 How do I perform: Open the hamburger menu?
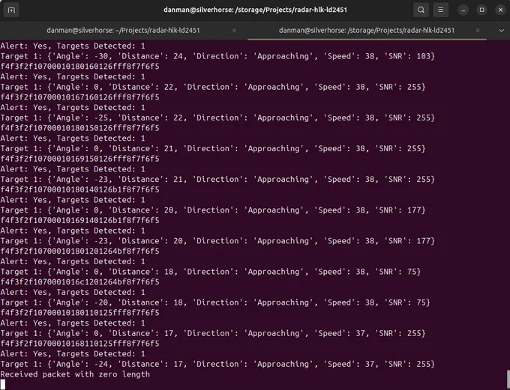click(441, 10)
